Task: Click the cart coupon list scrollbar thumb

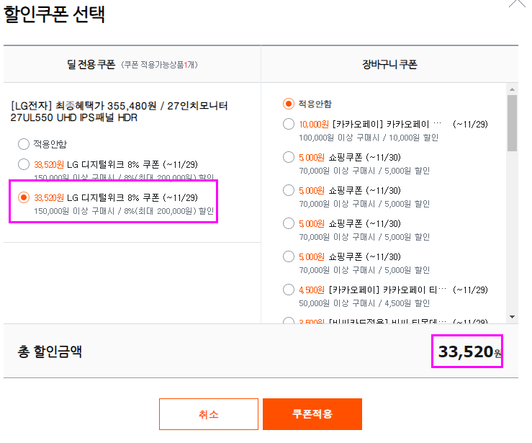Action: click(x=512, y=123)
